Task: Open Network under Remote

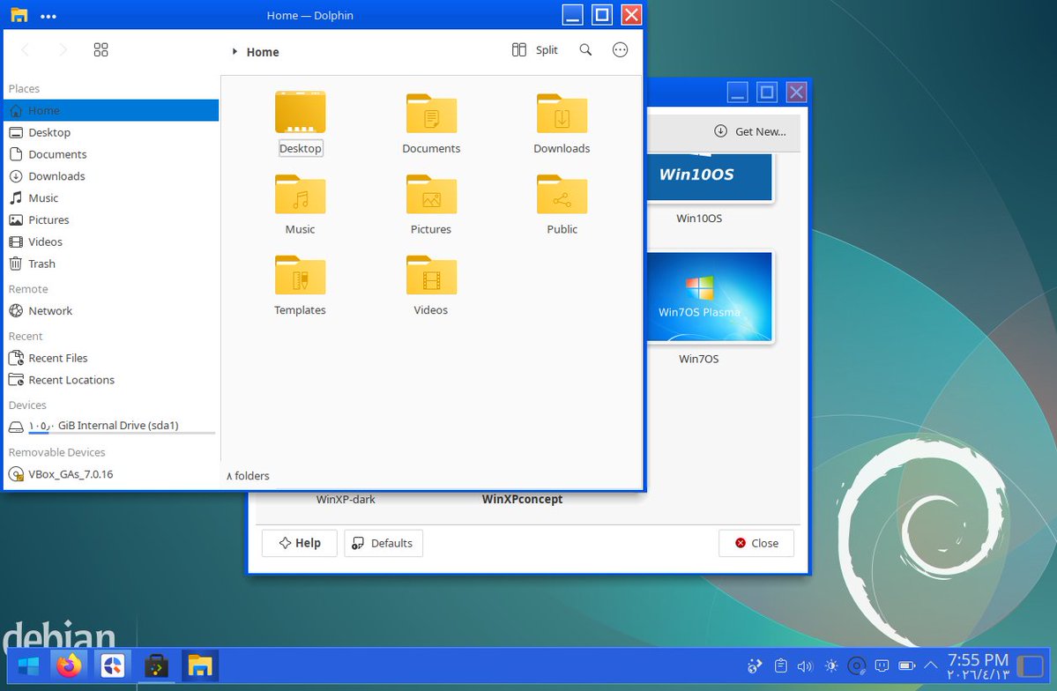Action: 111,311
